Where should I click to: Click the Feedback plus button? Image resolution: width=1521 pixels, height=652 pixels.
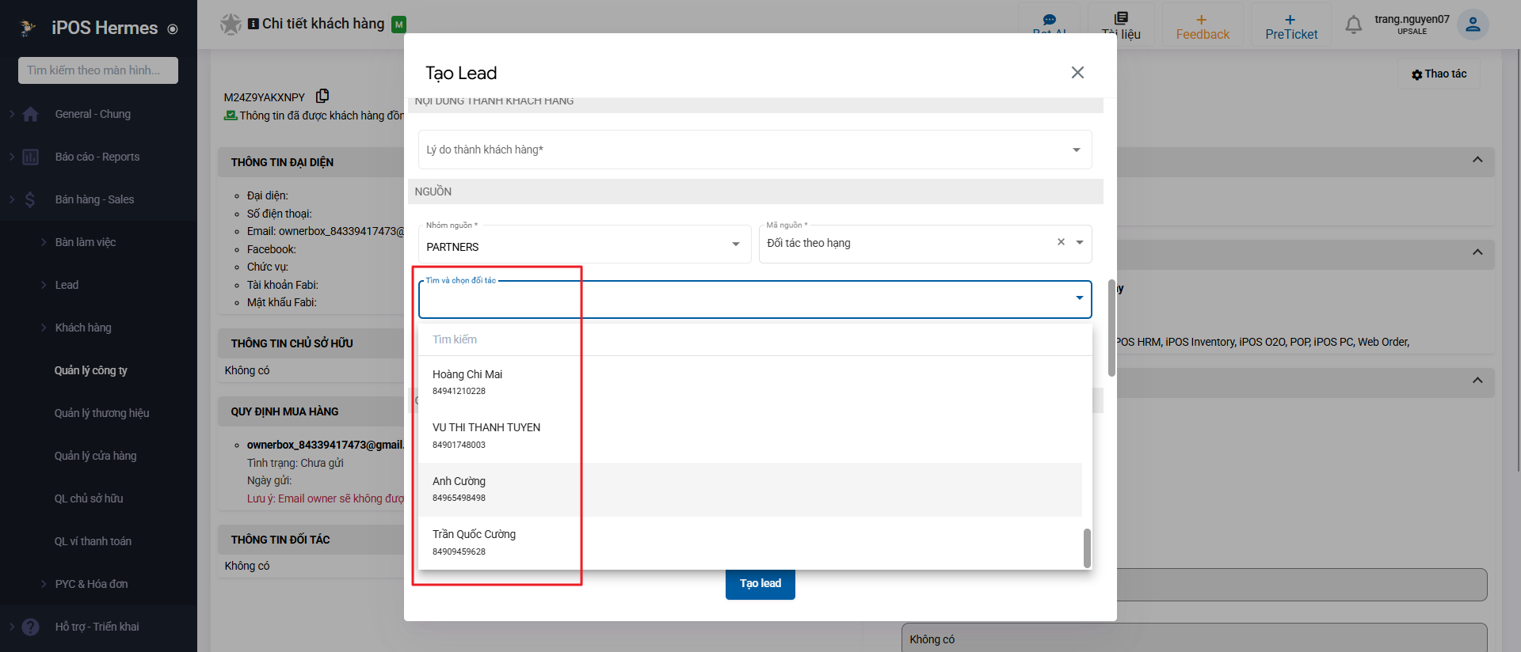click(x=1203, y=26)
